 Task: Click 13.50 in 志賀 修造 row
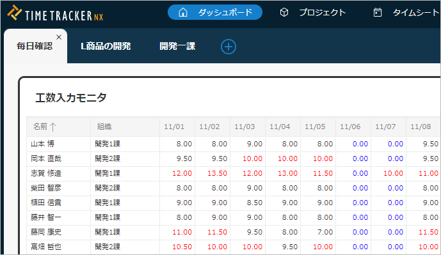(217, 173)
